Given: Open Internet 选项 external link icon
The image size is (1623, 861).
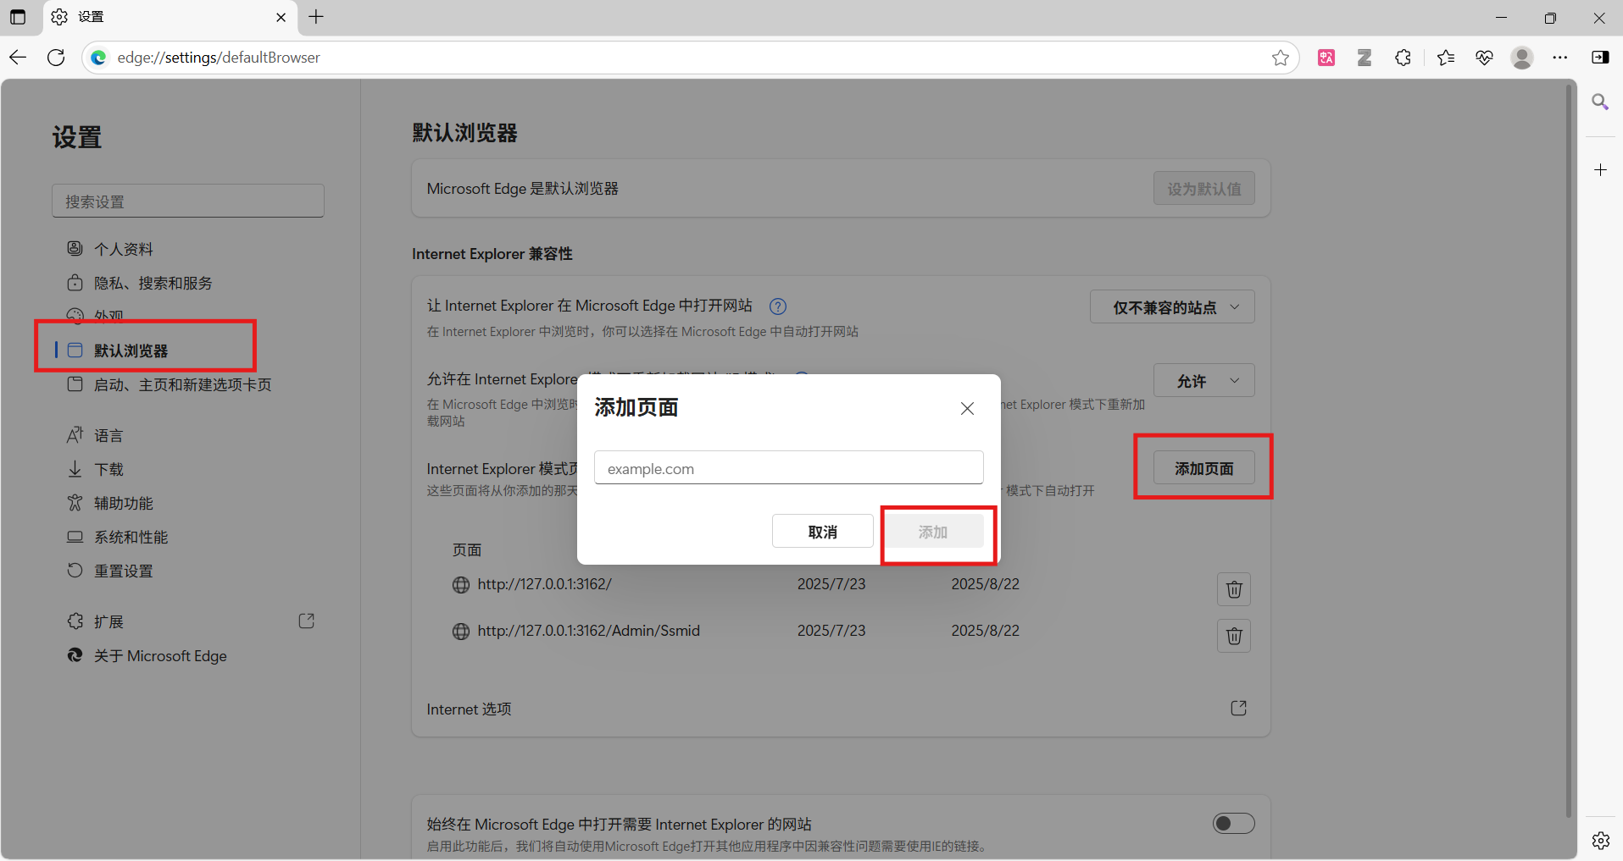Looking at the screenshot, I should click(x=1238, y=708).
